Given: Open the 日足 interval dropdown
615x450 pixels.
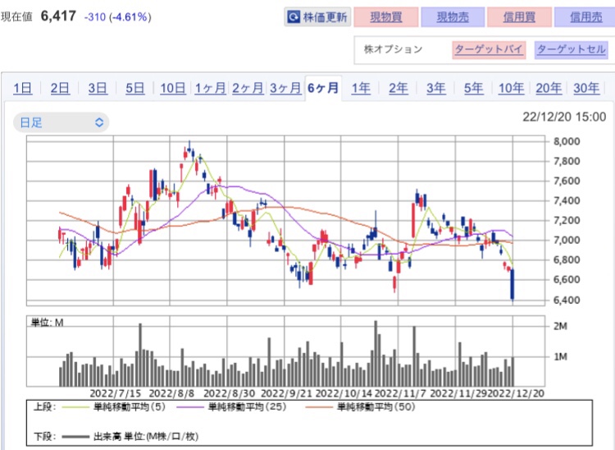Looking at the screenshot, I should point(61,122).
